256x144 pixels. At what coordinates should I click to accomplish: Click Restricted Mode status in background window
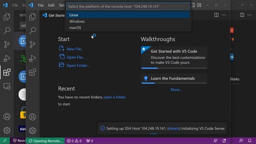[x=19, y=141]
